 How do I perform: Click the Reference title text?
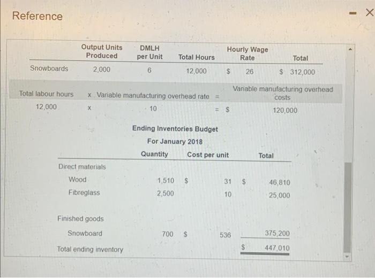(x=37, y=16)
